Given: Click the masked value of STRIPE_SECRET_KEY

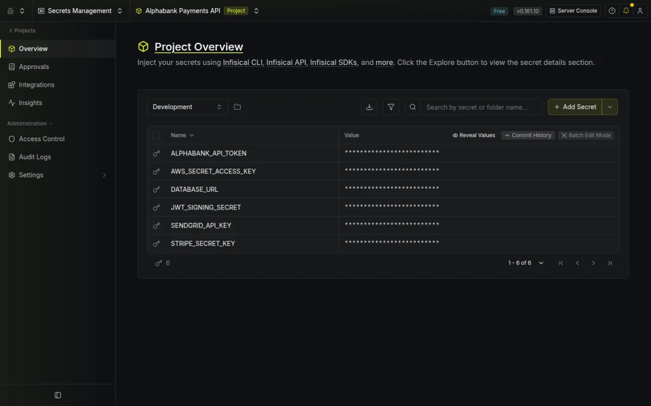Looking at the screenshot, I should click(x=392, y=244).
